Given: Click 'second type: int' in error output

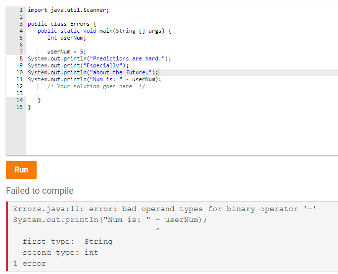Looking at the screenshot, I should pos(60,252).
